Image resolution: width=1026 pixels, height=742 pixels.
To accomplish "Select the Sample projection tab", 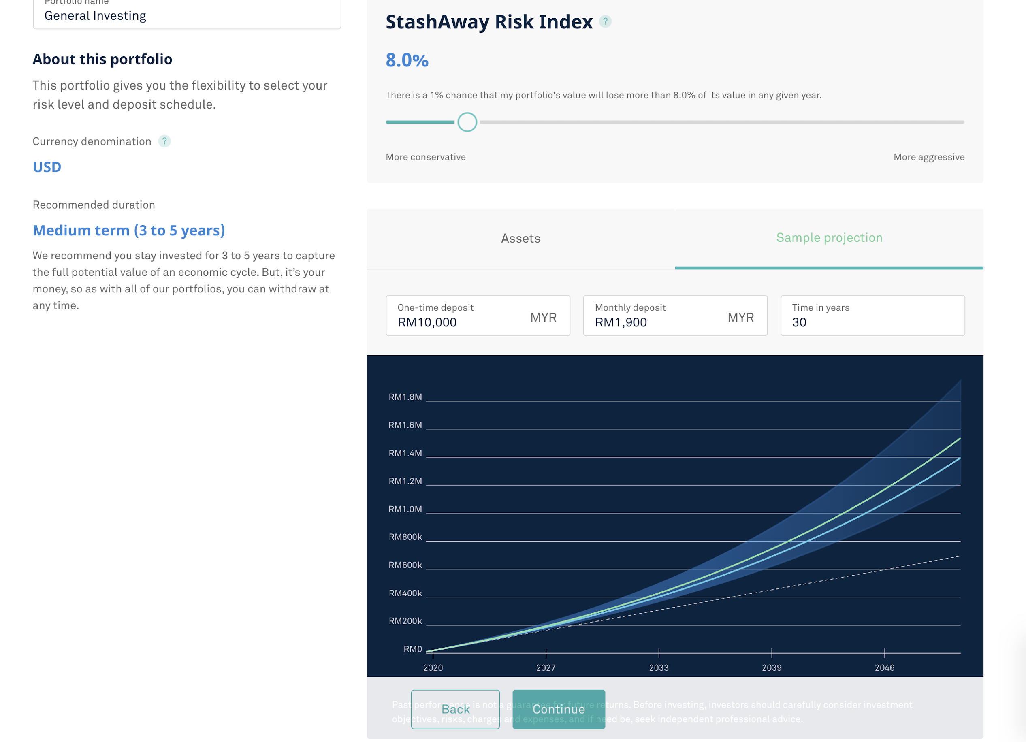I will point(829,238).
